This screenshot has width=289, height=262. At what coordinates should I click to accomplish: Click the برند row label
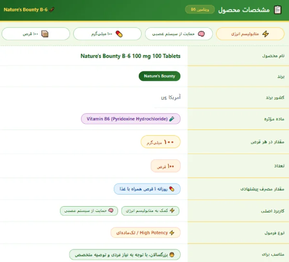coord(281,77)
